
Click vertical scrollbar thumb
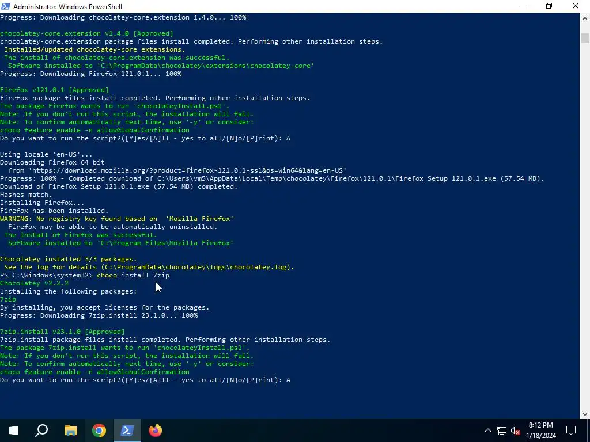click(585, 37)
